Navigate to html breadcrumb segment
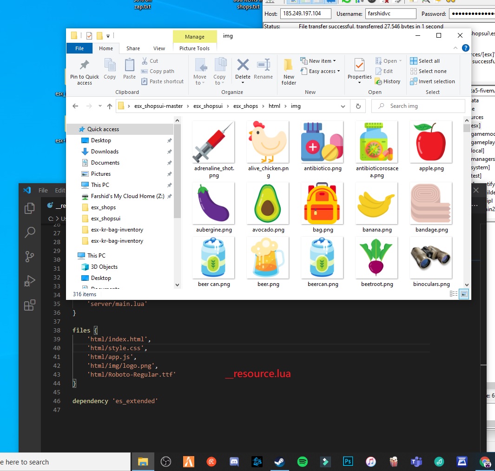Screen dimensions: 495x471 coord(274,106)
